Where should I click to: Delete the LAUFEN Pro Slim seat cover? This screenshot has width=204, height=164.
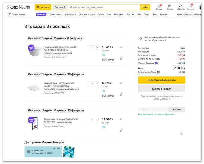121,94
